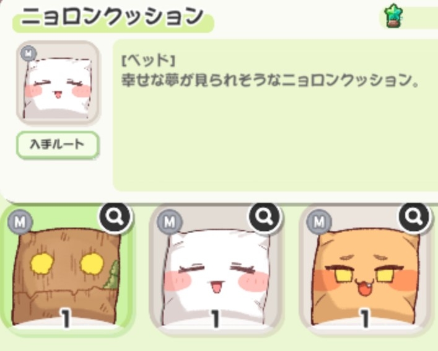438x351 pixels.
Task: Click the detail preview cushion thumbnail
Action: (x=58, y=82)
